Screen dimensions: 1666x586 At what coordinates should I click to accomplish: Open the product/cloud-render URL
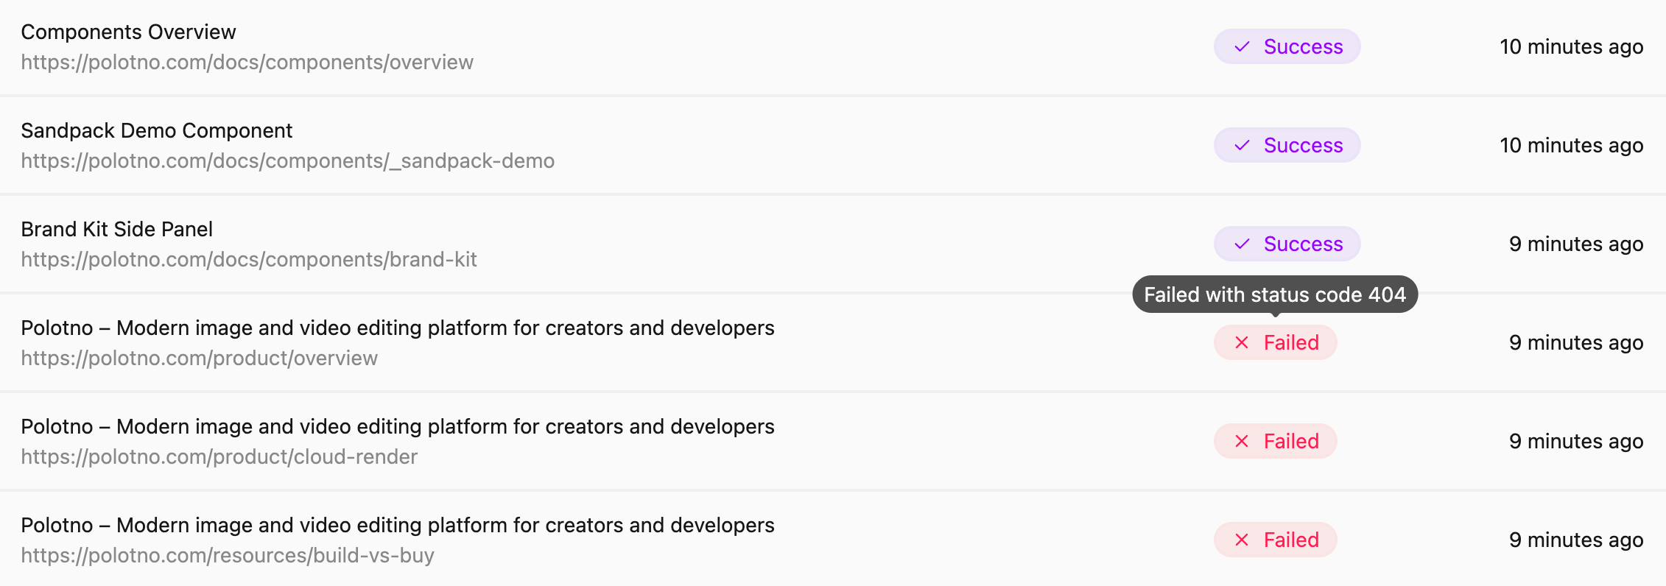pos(219,457)
